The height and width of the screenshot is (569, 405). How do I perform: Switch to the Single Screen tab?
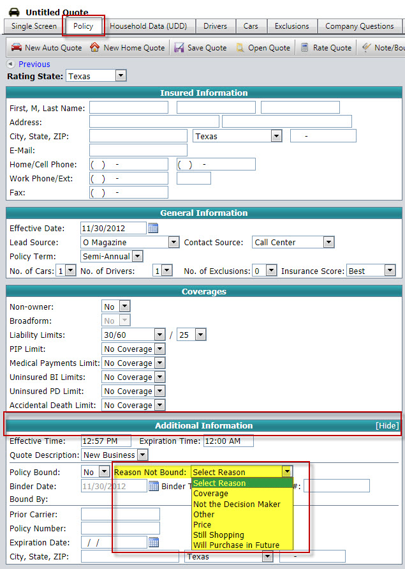point(34,26)
